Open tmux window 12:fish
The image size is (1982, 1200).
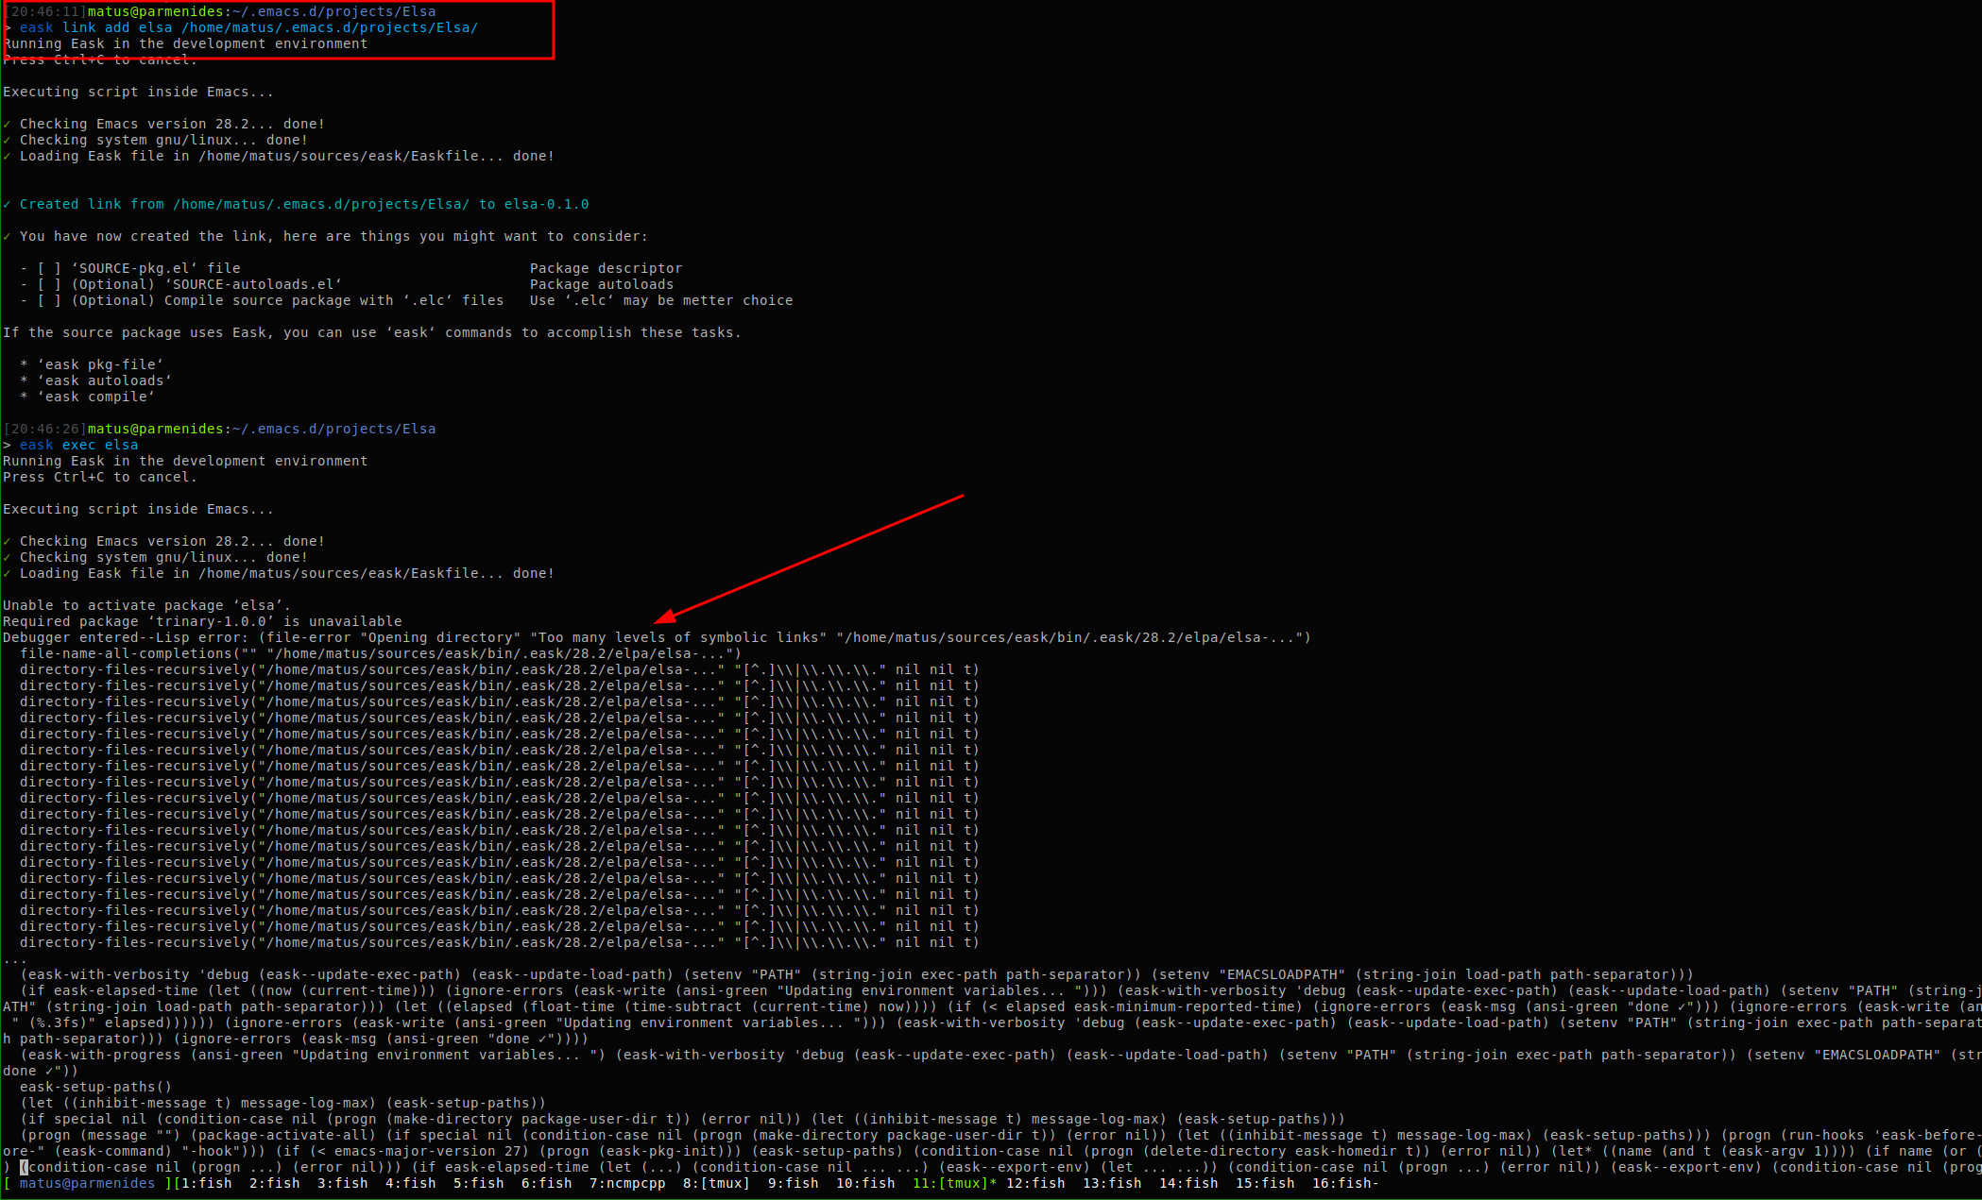1034,1183
